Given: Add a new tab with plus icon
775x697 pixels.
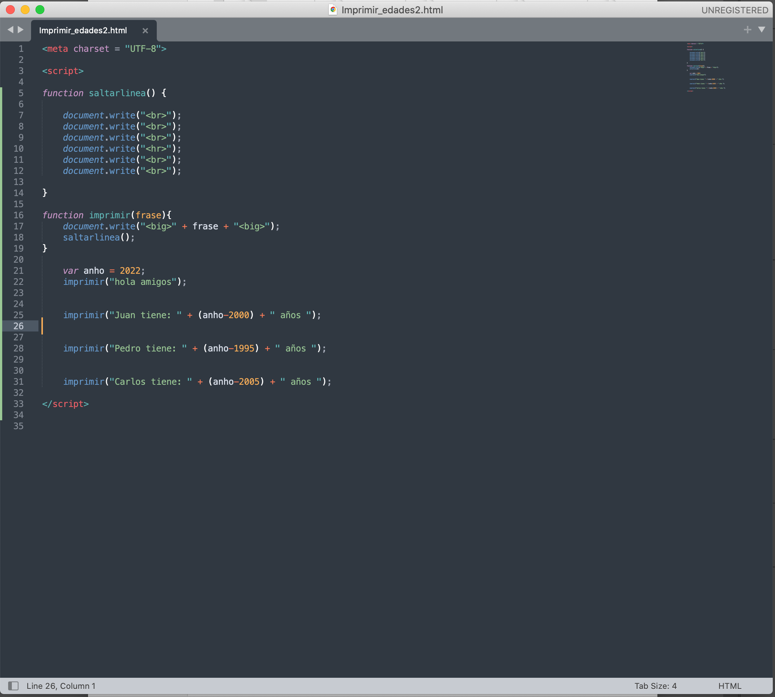Looking at the screenshot, I should click(747, 30).
